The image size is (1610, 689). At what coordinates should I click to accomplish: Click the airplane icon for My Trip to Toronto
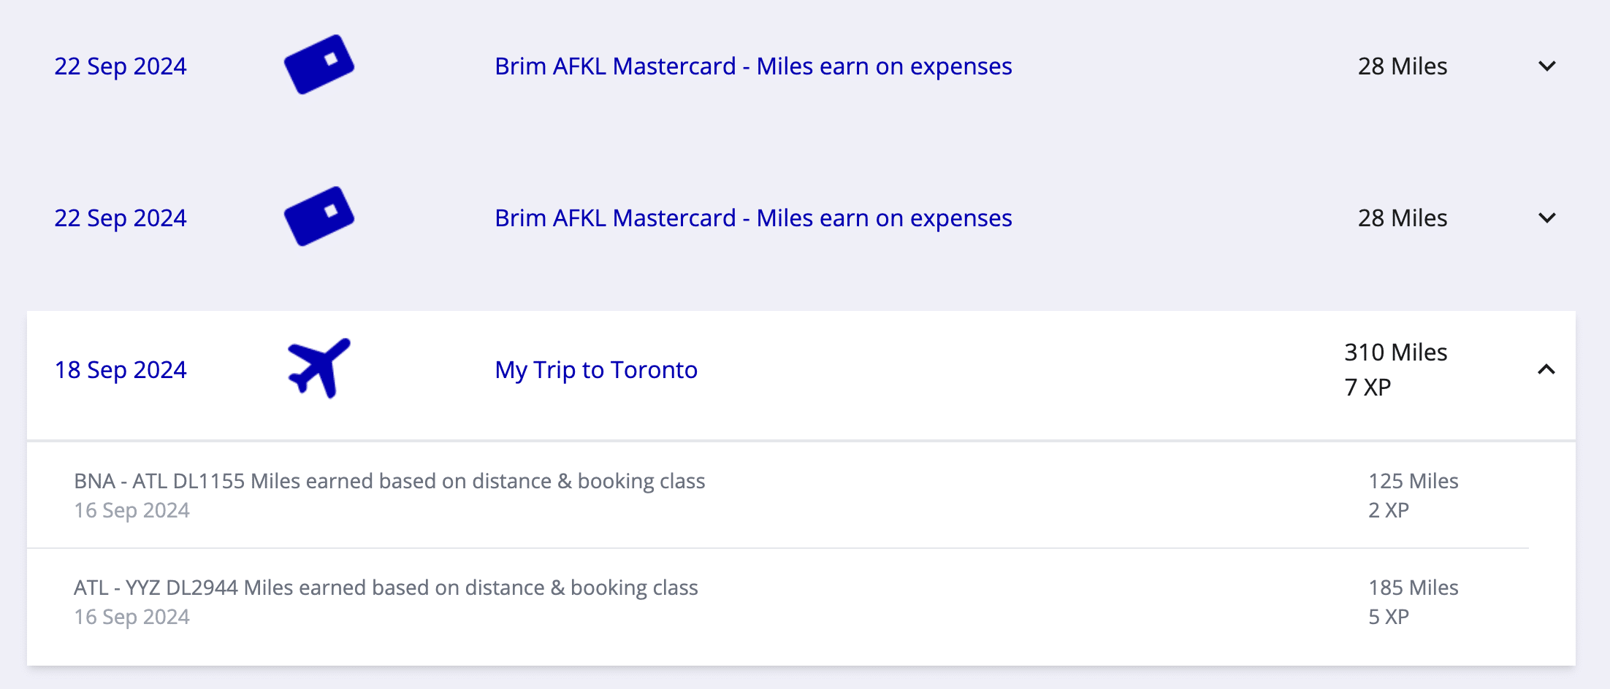(x=319, y=368)
